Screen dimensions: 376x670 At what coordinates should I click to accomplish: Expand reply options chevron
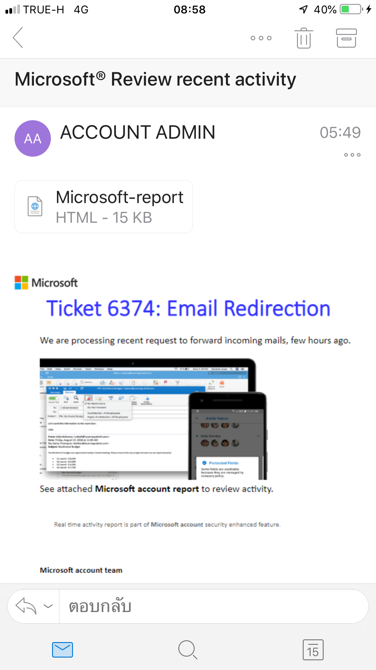pos(48,606)
